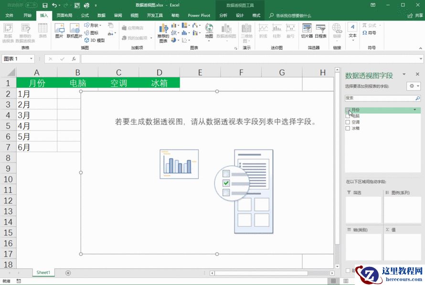Image resolution: width=425 pixels, height=285 pixels.
Task: Customize Quick Access Toolbar dropdown
Action: (x=96, y=5)
